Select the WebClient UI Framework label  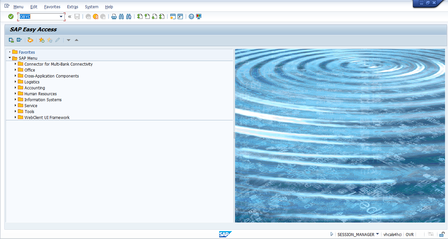(47, 117)
